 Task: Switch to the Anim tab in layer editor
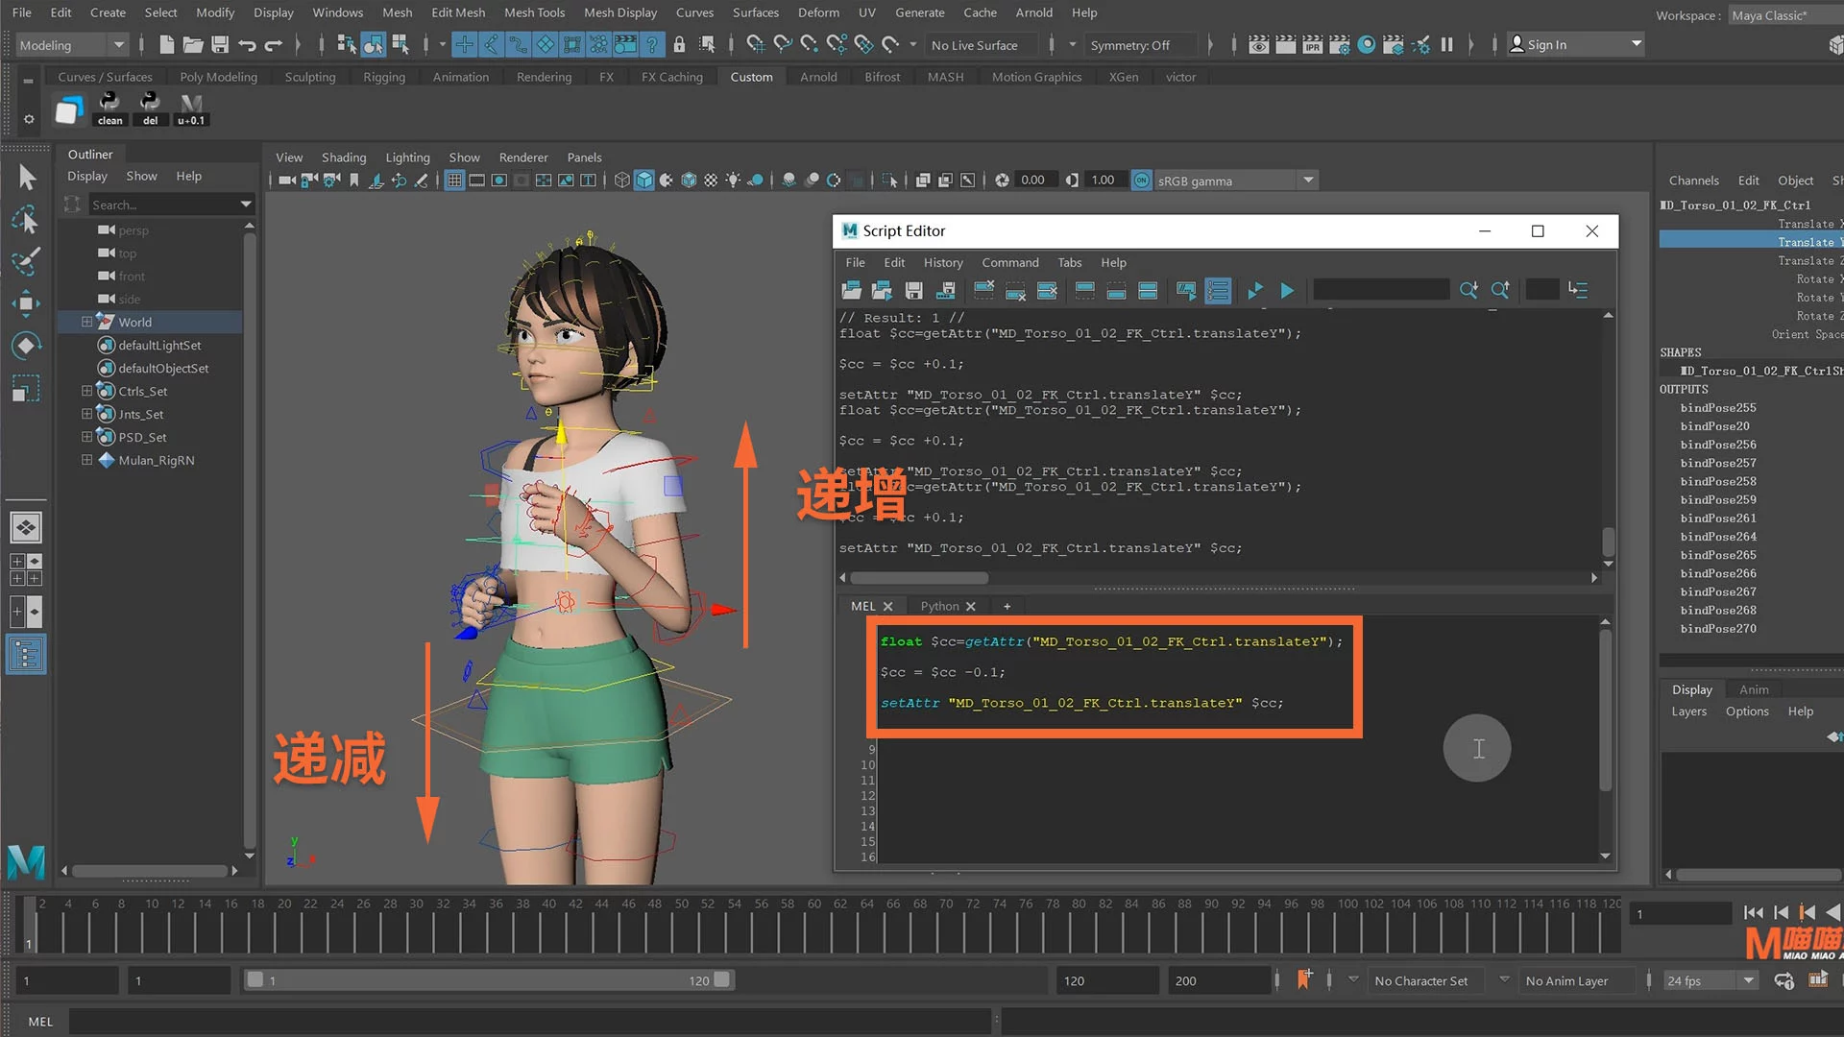pyautogui.click(x=1754, y=689)
